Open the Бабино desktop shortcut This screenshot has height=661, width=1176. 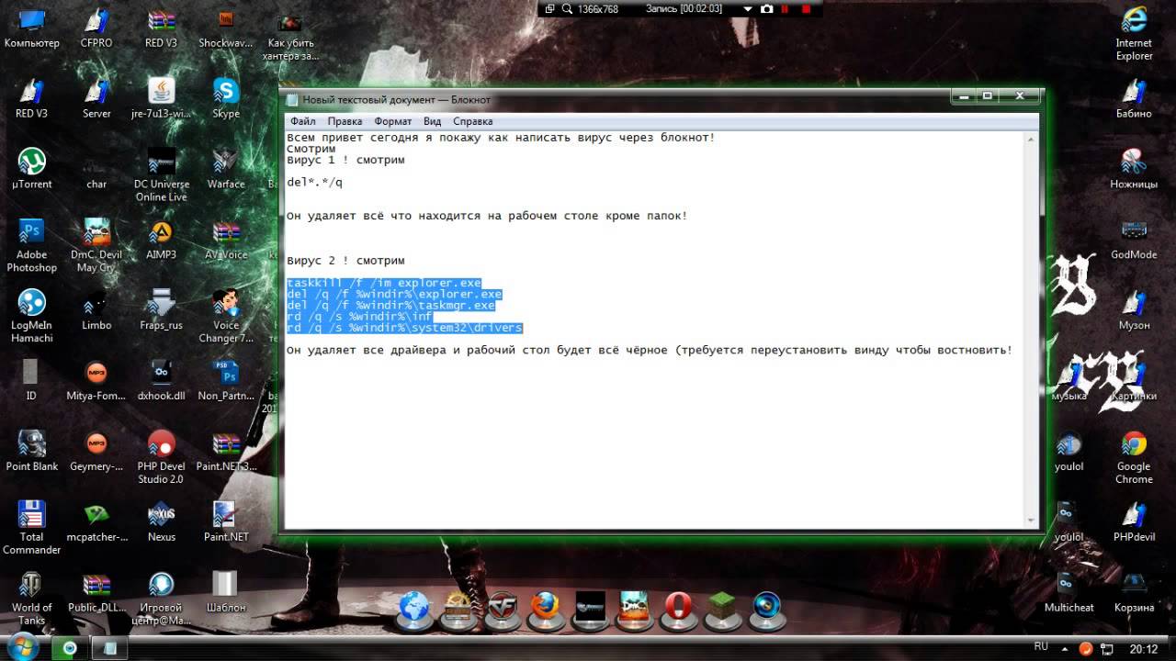tap(1134, 99)
